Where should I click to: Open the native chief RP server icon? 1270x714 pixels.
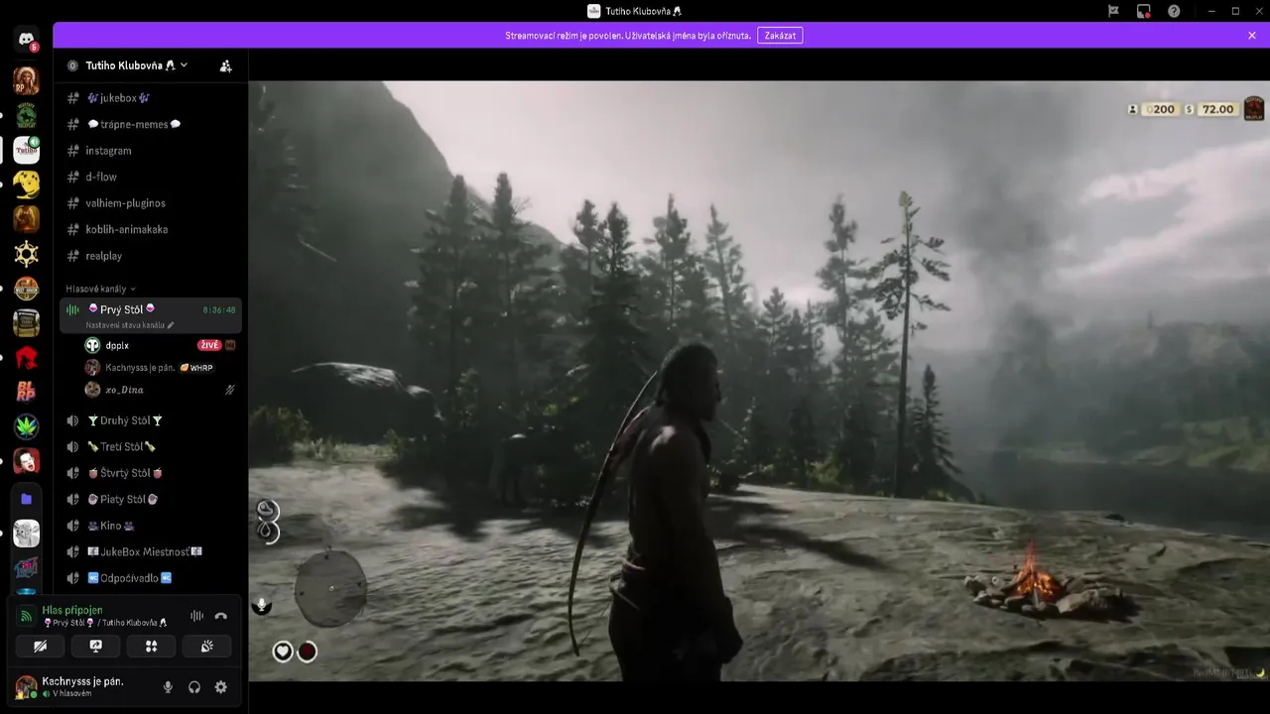pyautogui.click(x=26, y=81)
